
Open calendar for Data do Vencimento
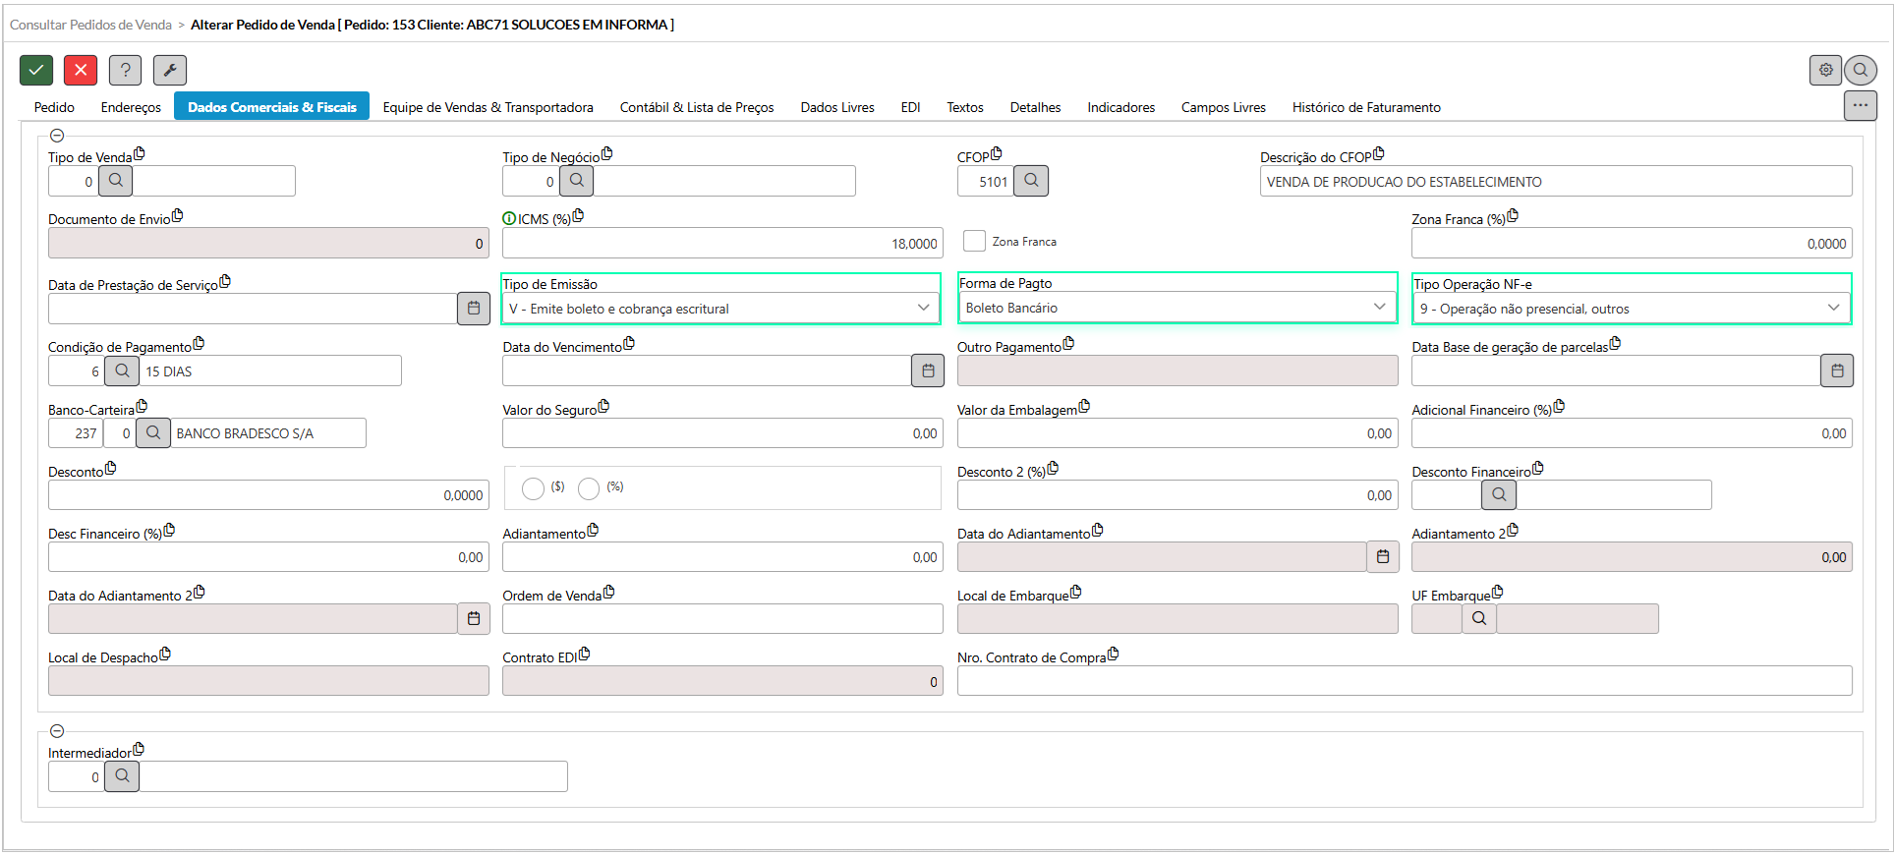click(x=927, y=370)
